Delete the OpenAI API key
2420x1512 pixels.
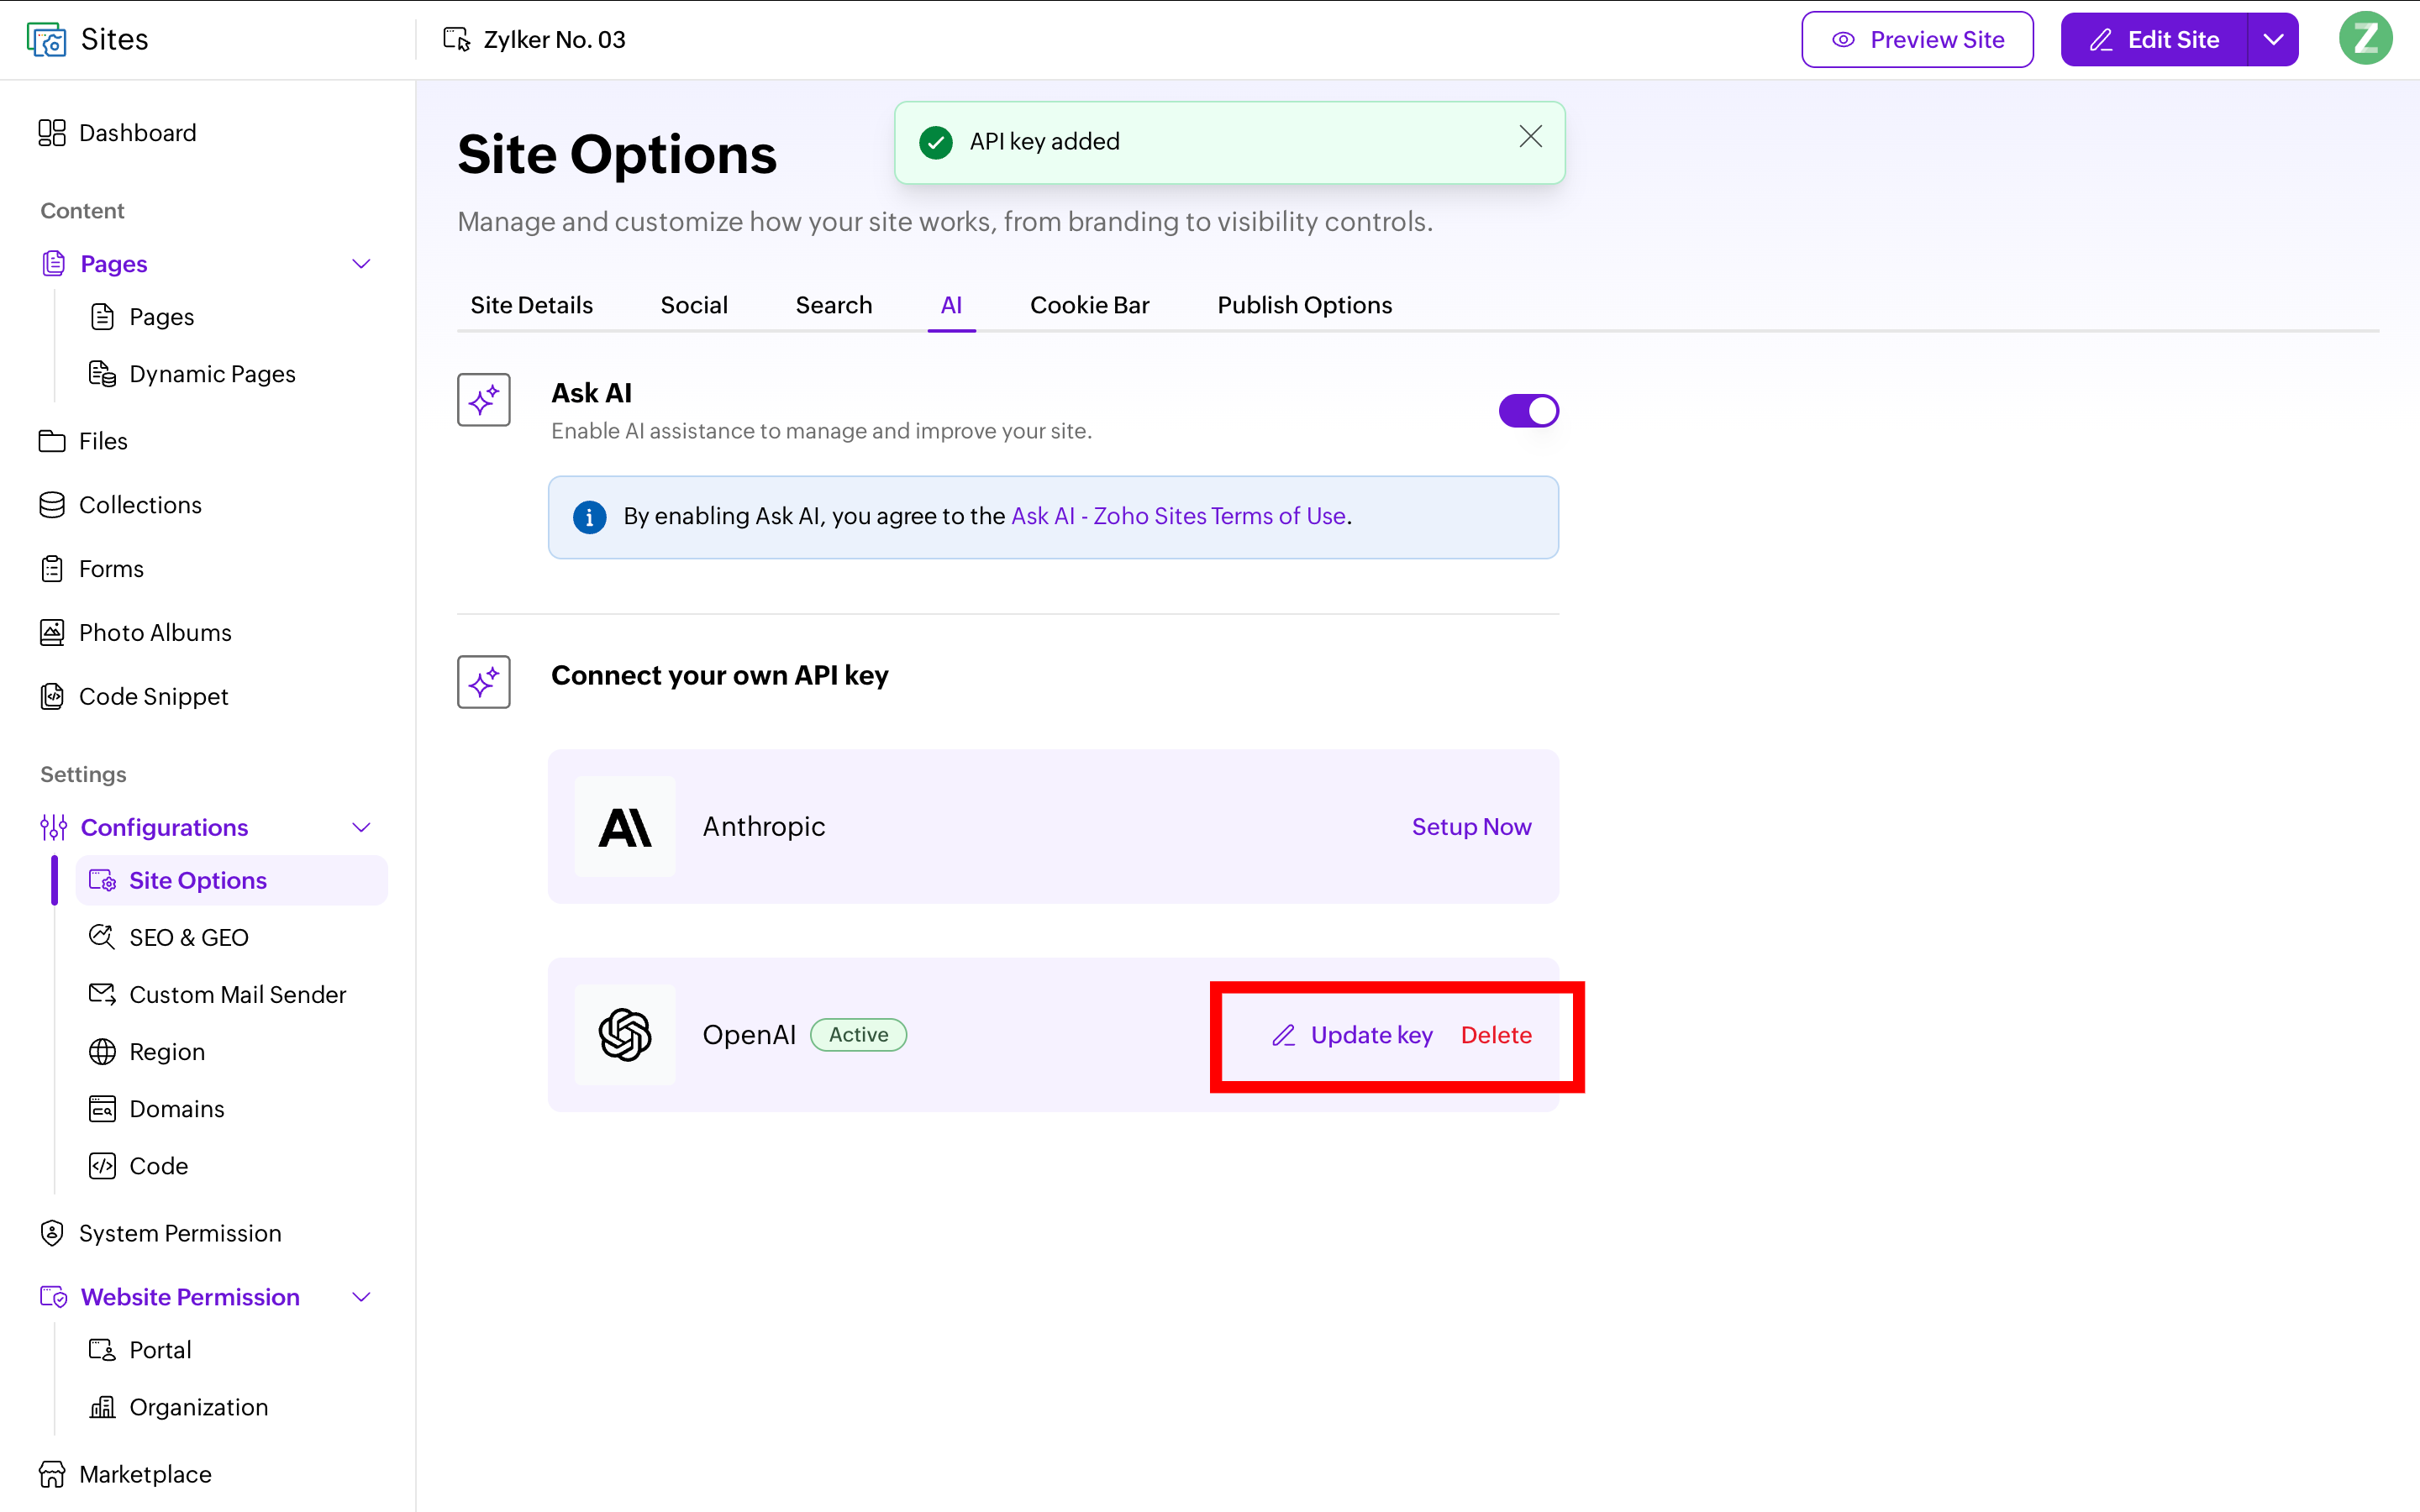tap(1496, 1035)
